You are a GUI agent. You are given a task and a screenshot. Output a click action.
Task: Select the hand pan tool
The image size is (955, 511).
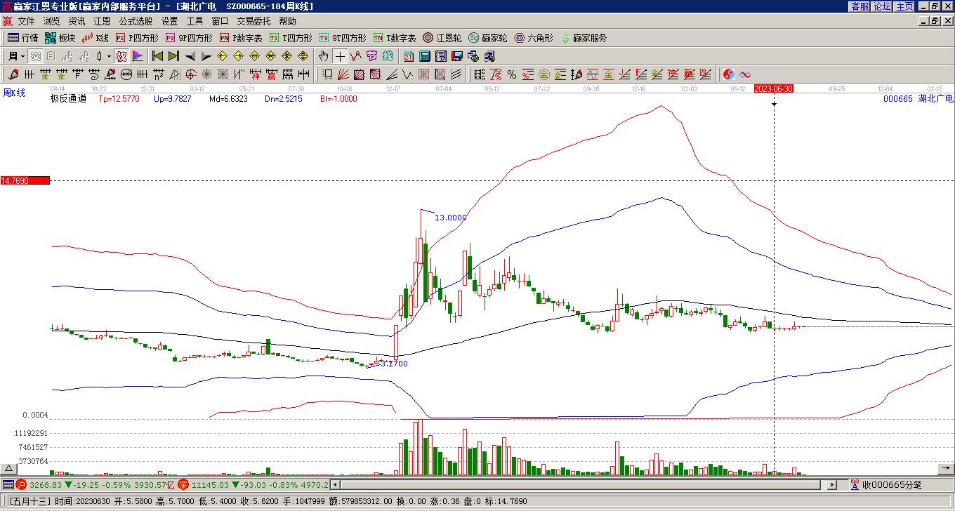click(324, 56)
